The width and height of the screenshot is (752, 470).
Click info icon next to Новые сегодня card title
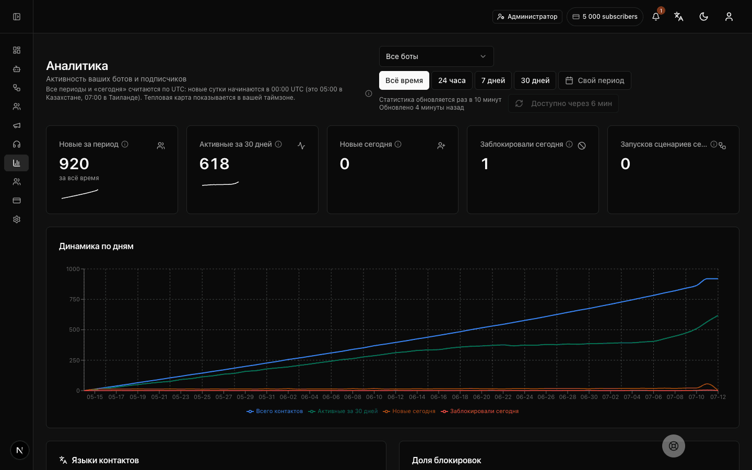398,144
